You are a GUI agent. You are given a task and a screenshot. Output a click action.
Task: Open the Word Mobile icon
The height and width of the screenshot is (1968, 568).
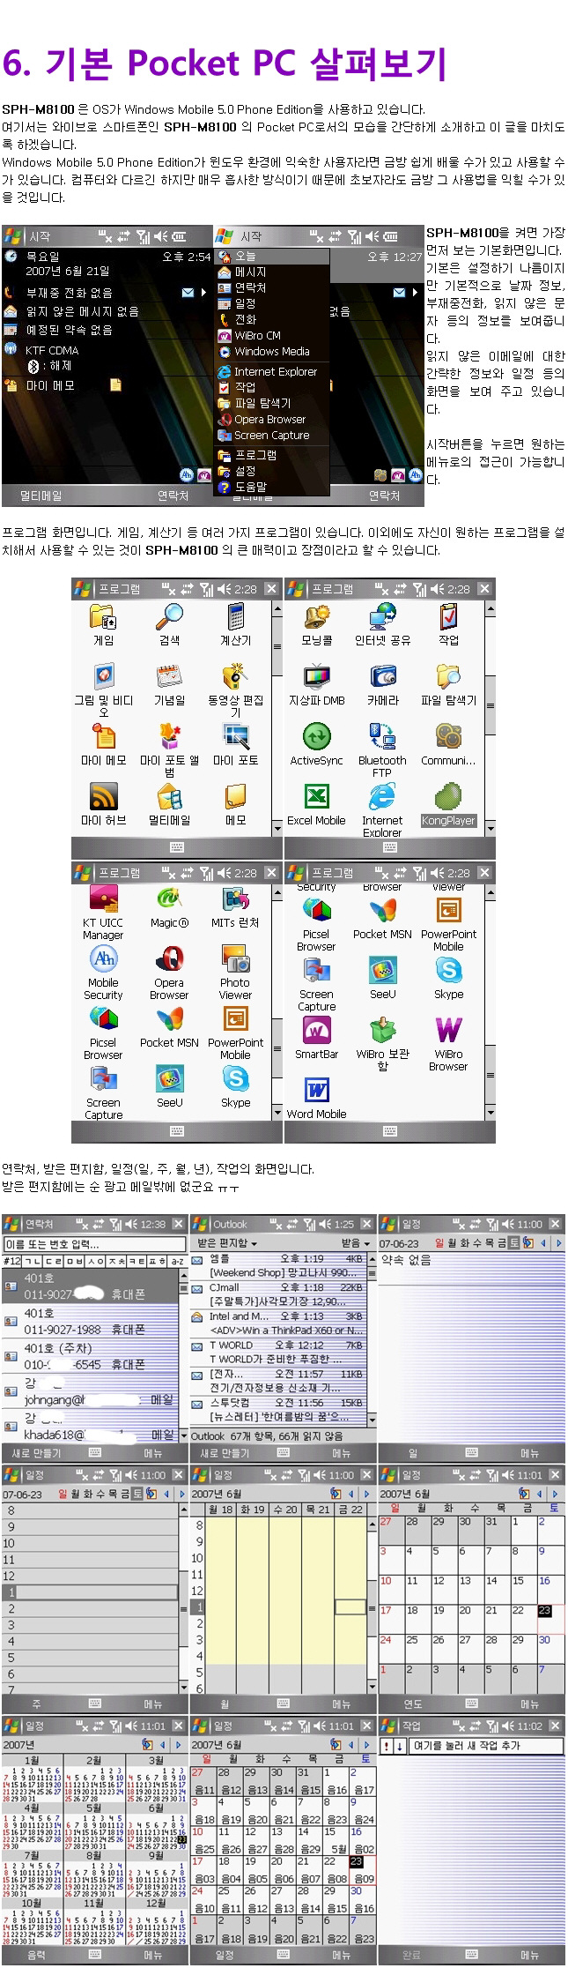tap(317, 1091)
